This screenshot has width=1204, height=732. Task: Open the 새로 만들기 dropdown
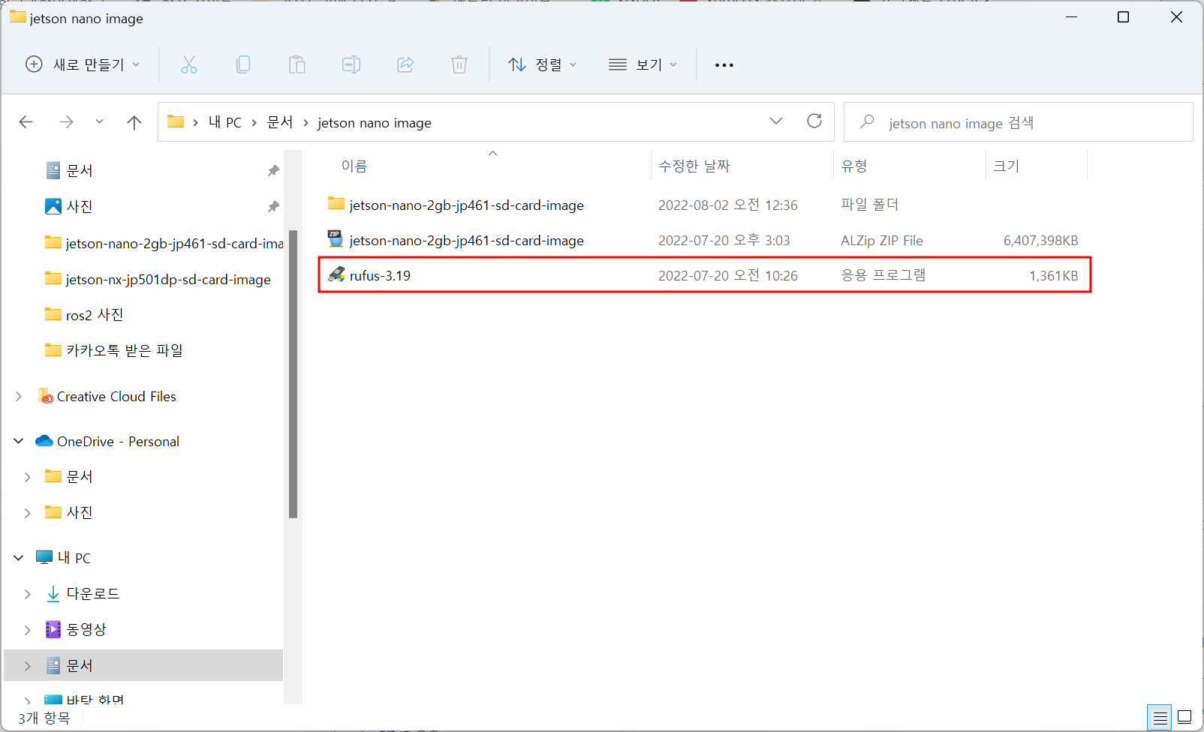(x=83, y=64)
